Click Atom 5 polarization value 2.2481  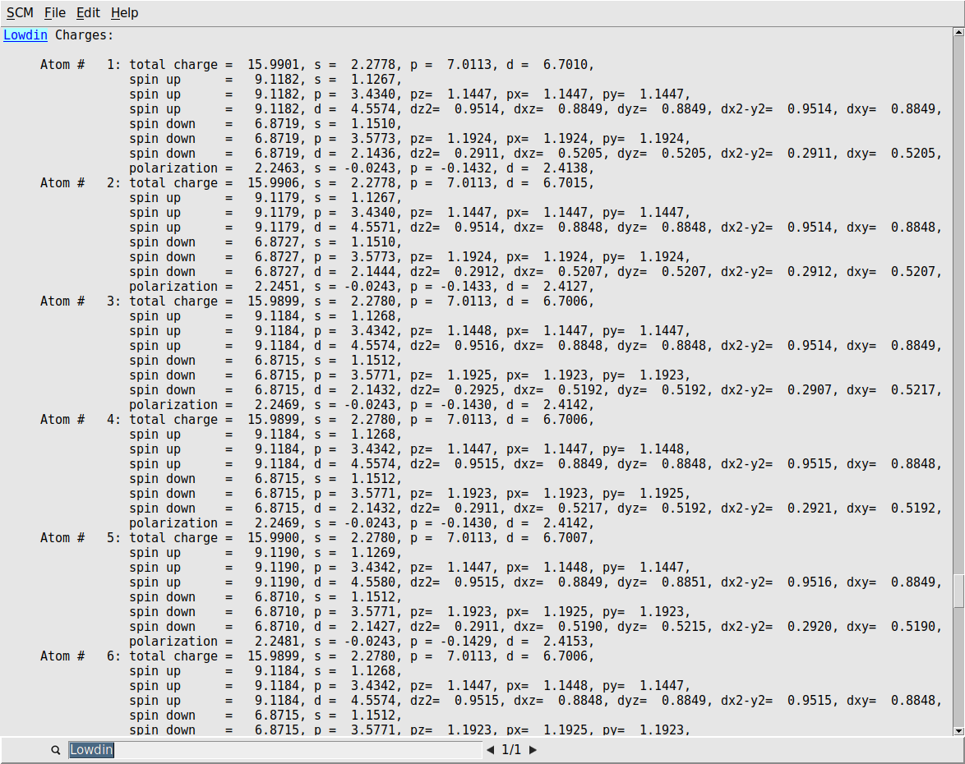[x=277, y=641]
